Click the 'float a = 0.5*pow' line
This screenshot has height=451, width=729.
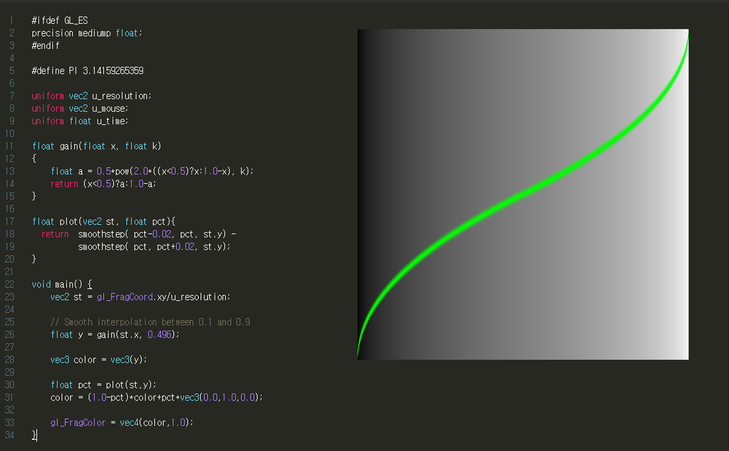pos(152,171)
